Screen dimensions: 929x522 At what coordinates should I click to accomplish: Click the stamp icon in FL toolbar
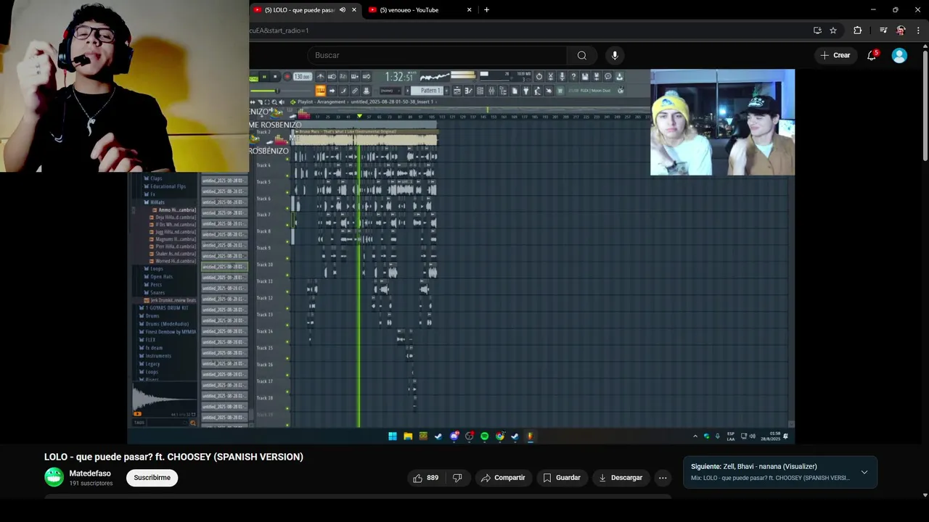click(x=366, y=91)
